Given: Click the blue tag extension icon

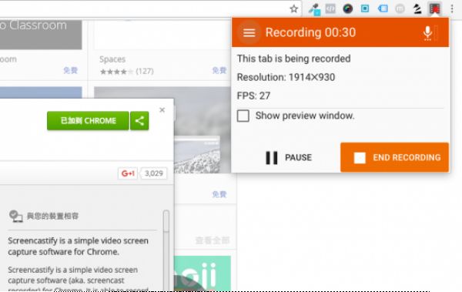Looking at the screenshot, I should click(383, 8).
